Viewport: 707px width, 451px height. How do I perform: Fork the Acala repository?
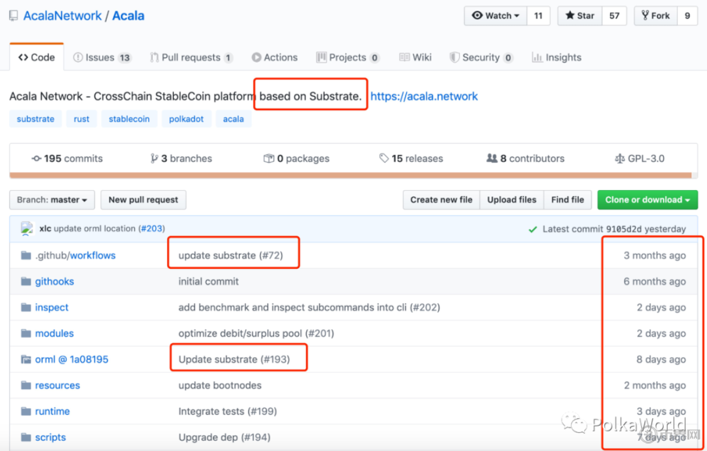655,16
